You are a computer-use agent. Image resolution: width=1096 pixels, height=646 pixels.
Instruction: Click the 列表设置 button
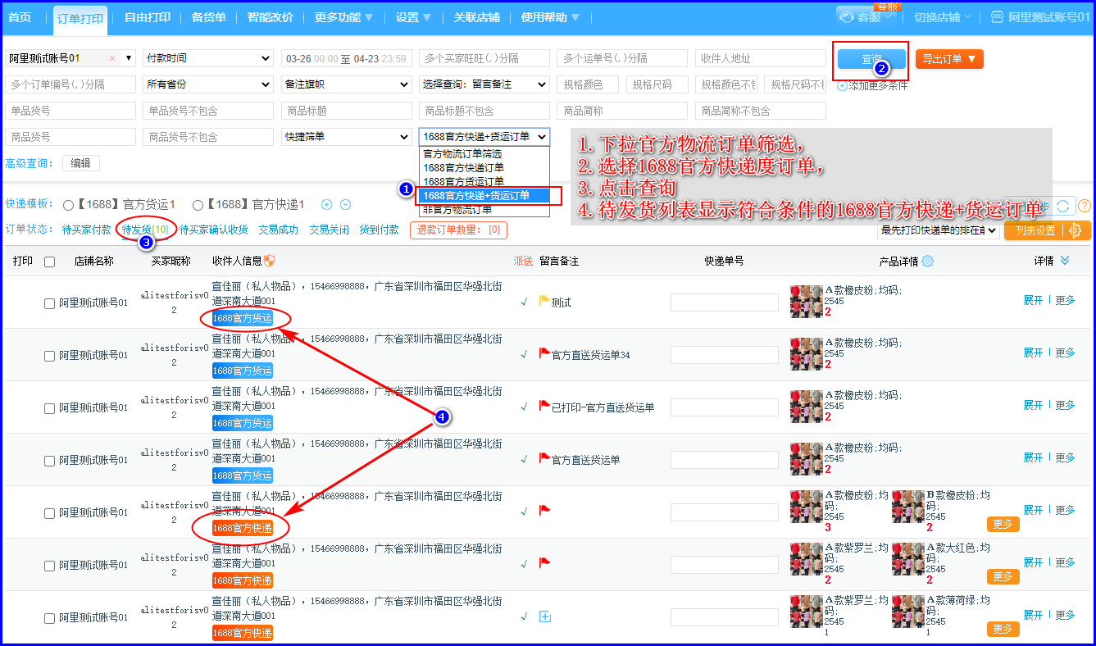pyautogui.click(x=1035, y=230)
